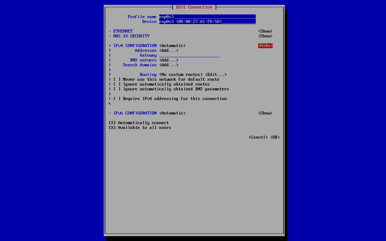
Task: Click the Device input field
Action: tap(207, 22)
